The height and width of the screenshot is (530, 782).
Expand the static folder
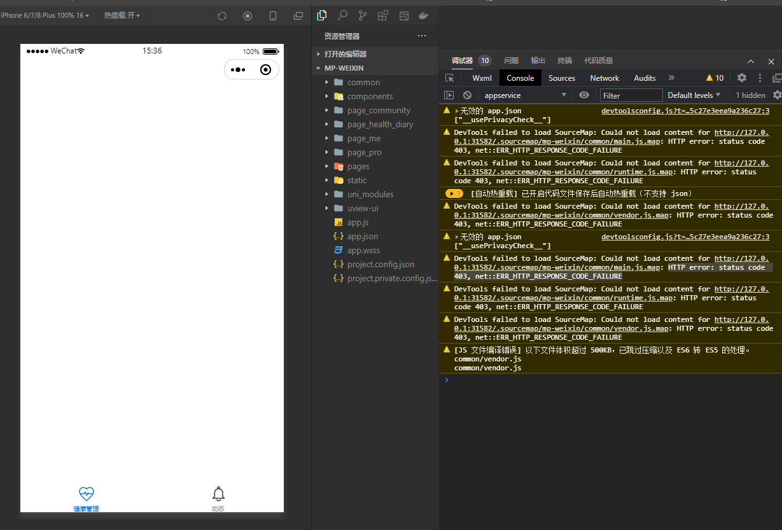pyautogui.click(x=375, y=180)
